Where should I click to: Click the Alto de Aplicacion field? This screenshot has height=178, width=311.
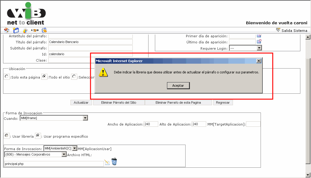pyautogui.click(x=199, y=124)
